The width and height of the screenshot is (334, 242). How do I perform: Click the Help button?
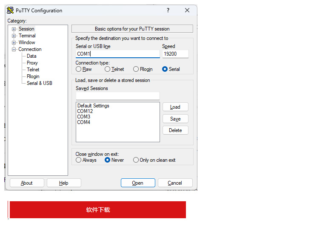coord(64,183)
